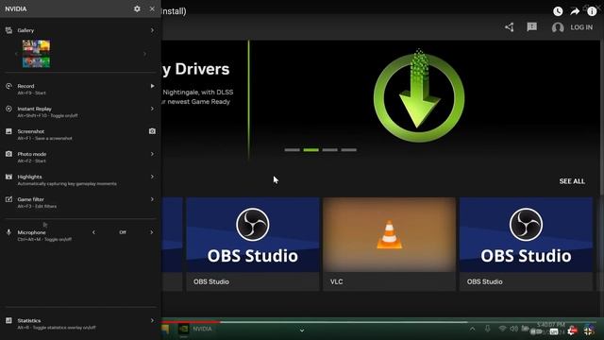Click the Gallery icon in overlay
The image size is (604, 340).
click(8, 30)
